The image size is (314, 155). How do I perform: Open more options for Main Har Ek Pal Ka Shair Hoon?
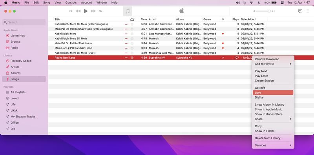click(126, 48)
